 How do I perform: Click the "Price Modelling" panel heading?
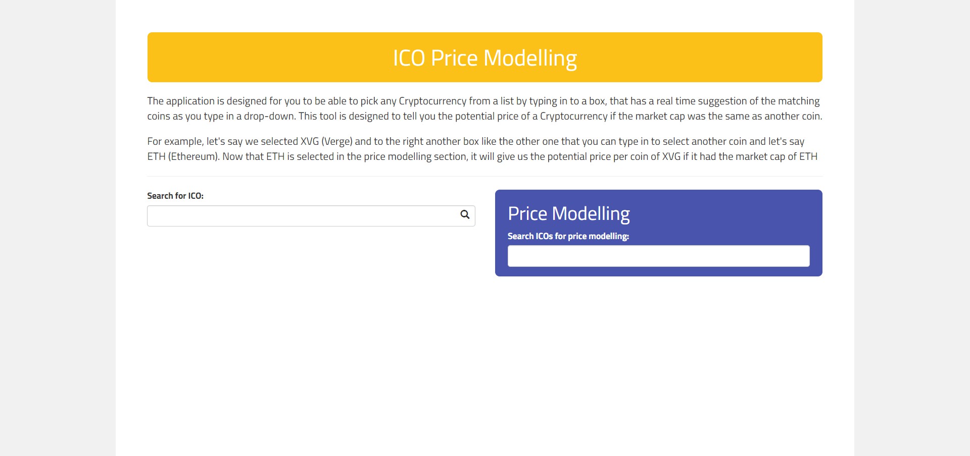pyautogui.click(x=568, y=213)
